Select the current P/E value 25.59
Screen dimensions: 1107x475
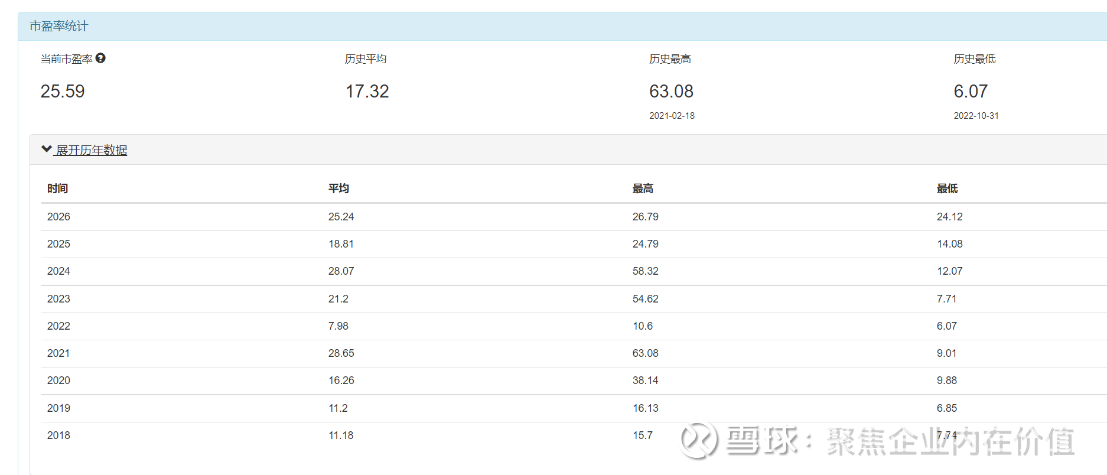pos(63,91)
